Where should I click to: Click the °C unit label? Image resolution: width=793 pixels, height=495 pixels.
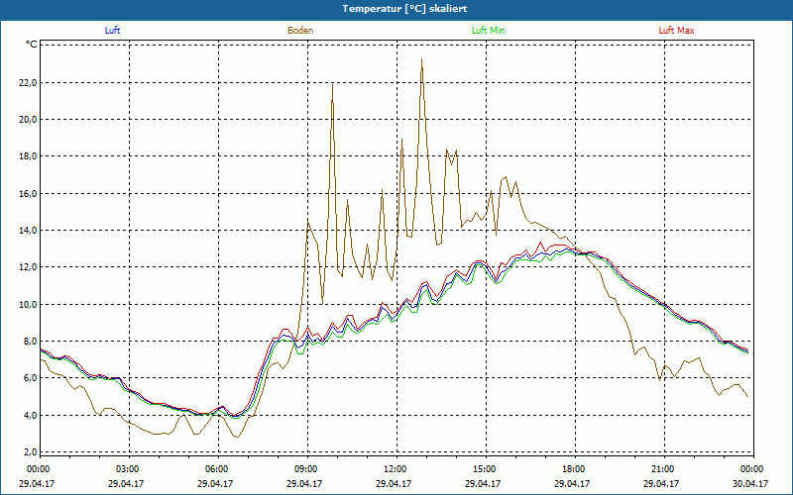(x=32, y=45)
